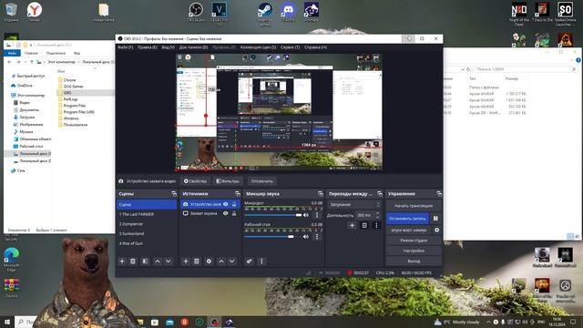Viewport: 583px width, 328px height.
Task: Move the selected source down
Action: pos(232,261)
